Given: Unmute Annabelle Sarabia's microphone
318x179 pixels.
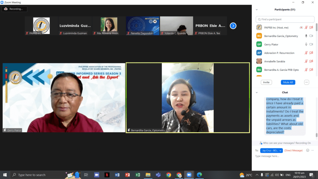Looking at the screenshot, I should 306,61.
